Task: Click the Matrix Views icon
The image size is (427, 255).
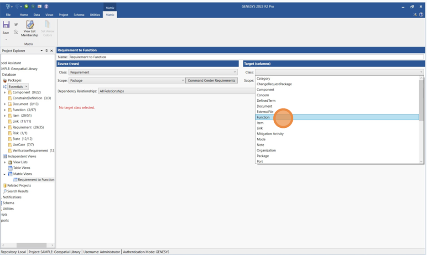Action: tap(10, 174)
